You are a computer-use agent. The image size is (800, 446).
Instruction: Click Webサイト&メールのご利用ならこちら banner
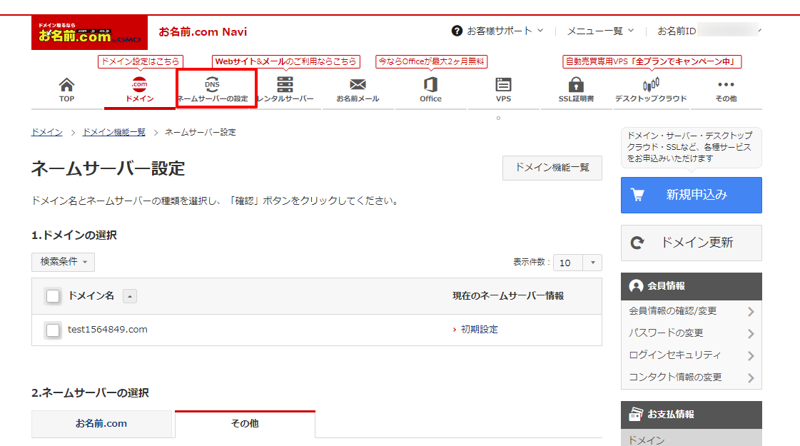pos(285,62)
